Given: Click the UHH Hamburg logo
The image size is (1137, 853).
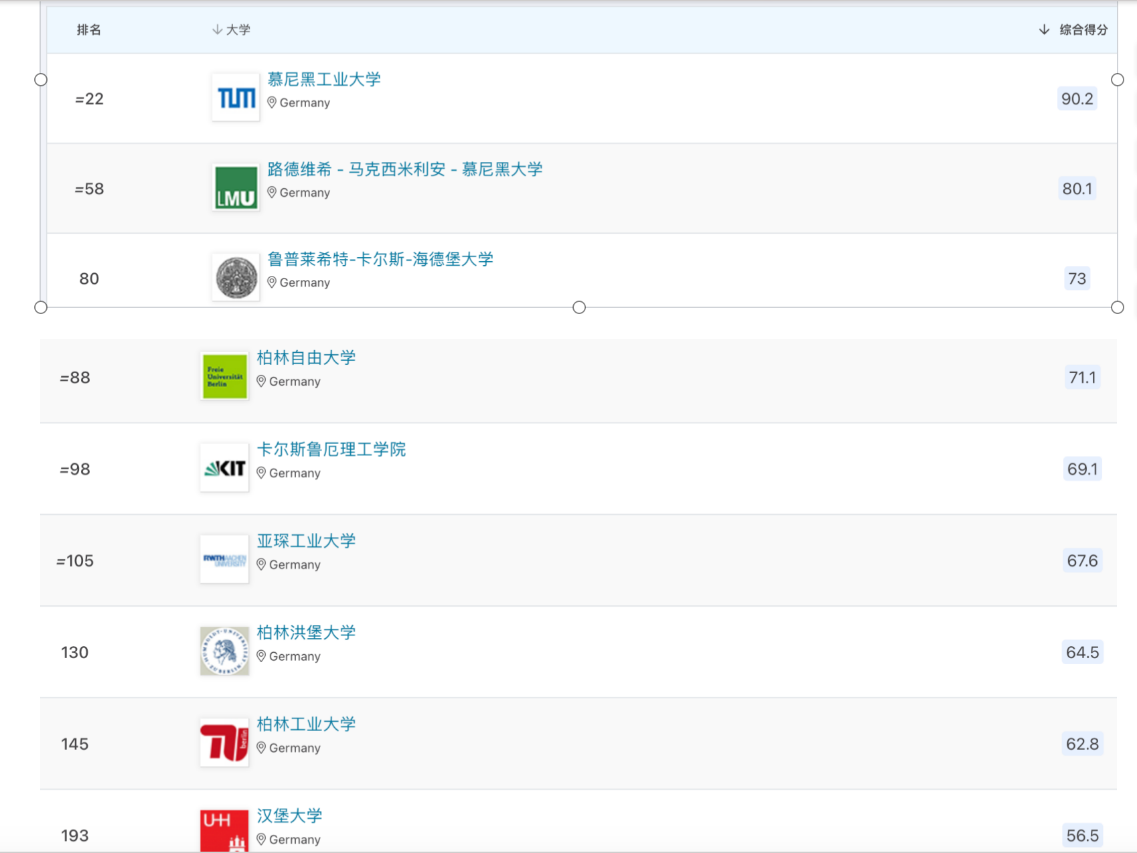Looking at the screenshot, I should 224,831.
